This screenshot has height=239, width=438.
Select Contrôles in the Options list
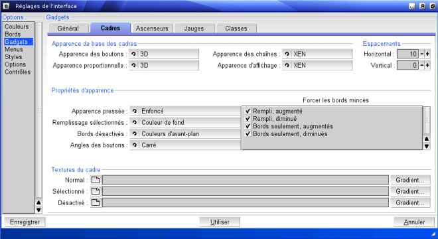(x=19, y=72)
